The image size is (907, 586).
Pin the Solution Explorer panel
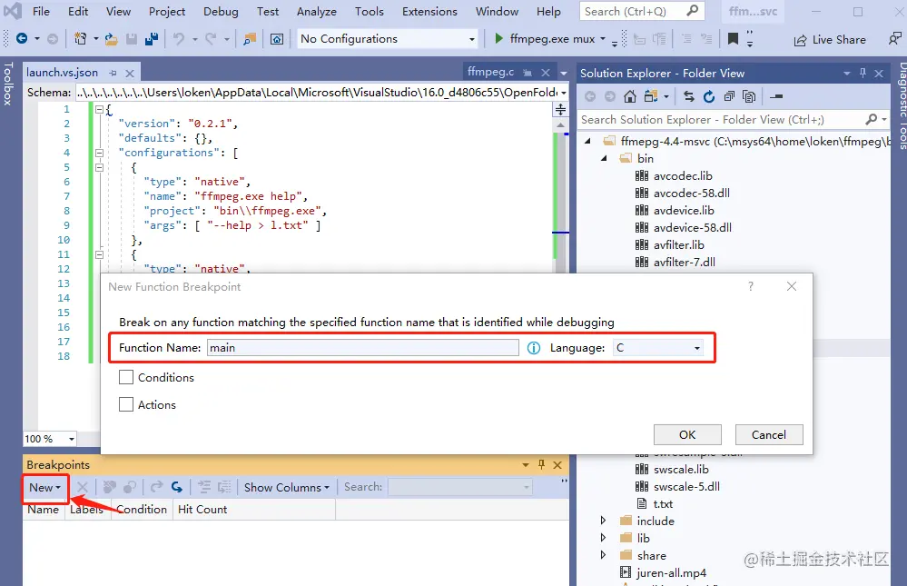[x=862, y=73]
